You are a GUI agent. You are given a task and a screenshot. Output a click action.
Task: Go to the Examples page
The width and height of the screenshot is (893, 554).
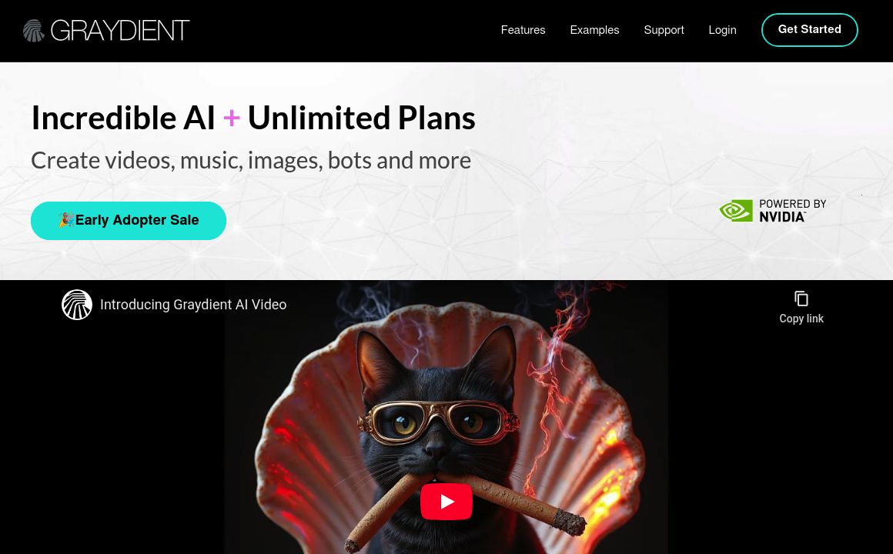pyautogui.click(x=594, y=30)
